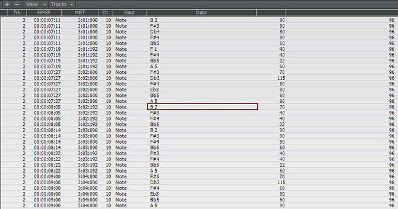Select Eb3 pitch at 3:04:000
The image size is (398, 209).
click(155, 194)
